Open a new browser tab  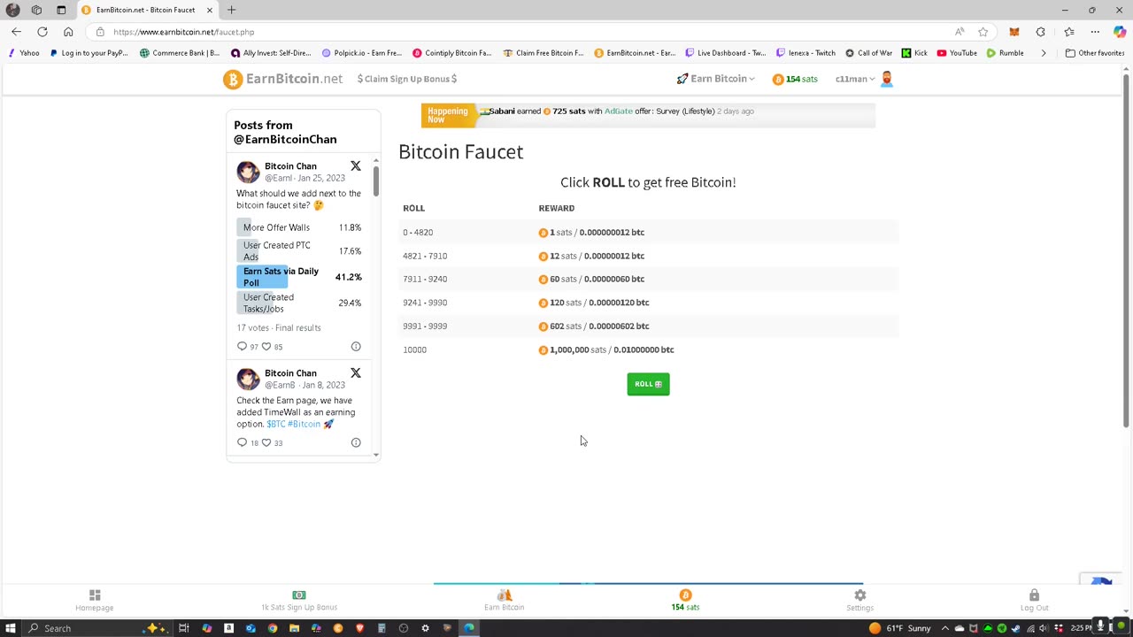click(231, 10)
